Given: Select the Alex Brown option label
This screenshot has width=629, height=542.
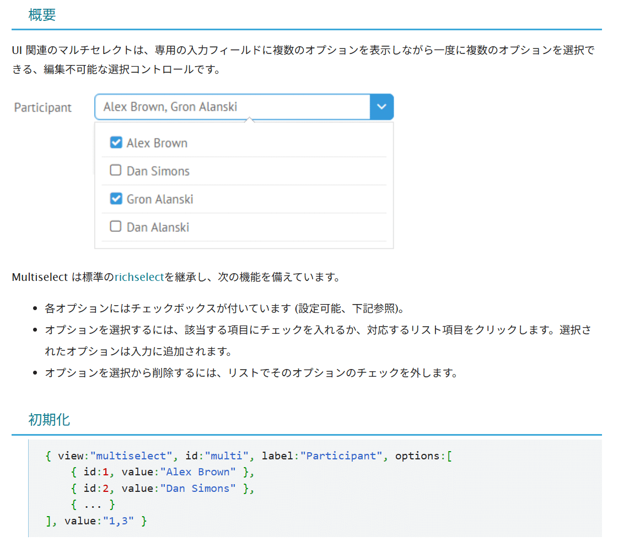Looking at the screenshot, I should coord(157,143).
